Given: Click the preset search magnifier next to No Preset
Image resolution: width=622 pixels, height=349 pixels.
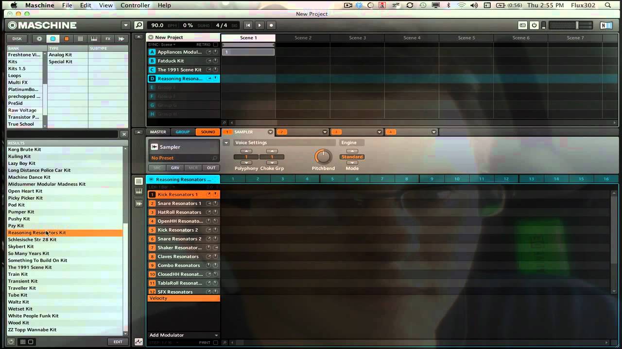Looking at the screenshot, I should [x=214, y=158].
